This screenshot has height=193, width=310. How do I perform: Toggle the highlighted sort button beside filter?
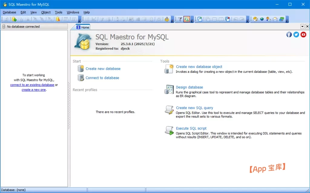187,19
